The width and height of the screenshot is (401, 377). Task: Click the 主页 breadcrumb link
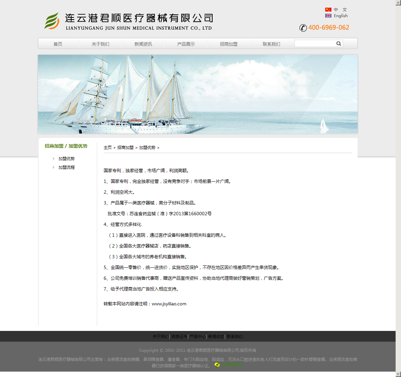pyautogui.click(x=108, y=148)
